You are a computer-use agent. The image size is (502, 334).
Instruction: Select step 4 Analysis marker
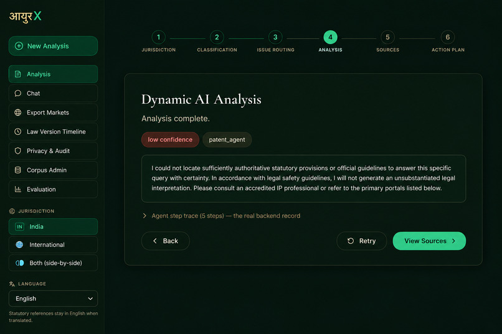point(330,37)
